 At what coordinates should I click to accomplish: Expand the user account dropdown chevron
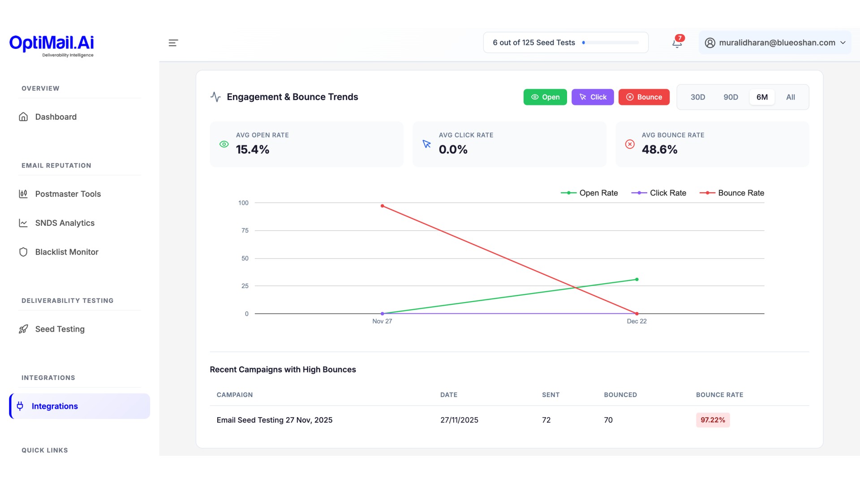[843, 43]
